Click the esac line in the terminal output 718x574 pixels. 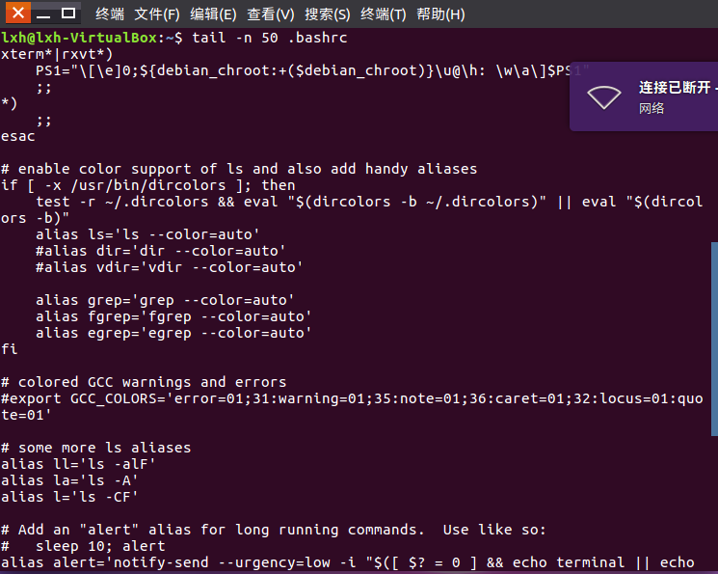(x=18, y=136)
